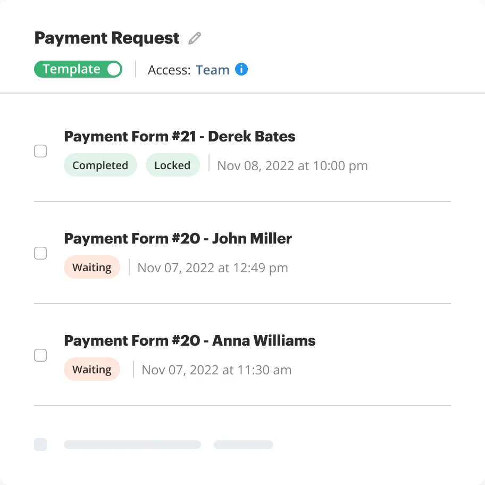Check Anna Williams' payment form checkbox
Screen dimensions: 485x485
pyautogui.click(x=40, y=355)
